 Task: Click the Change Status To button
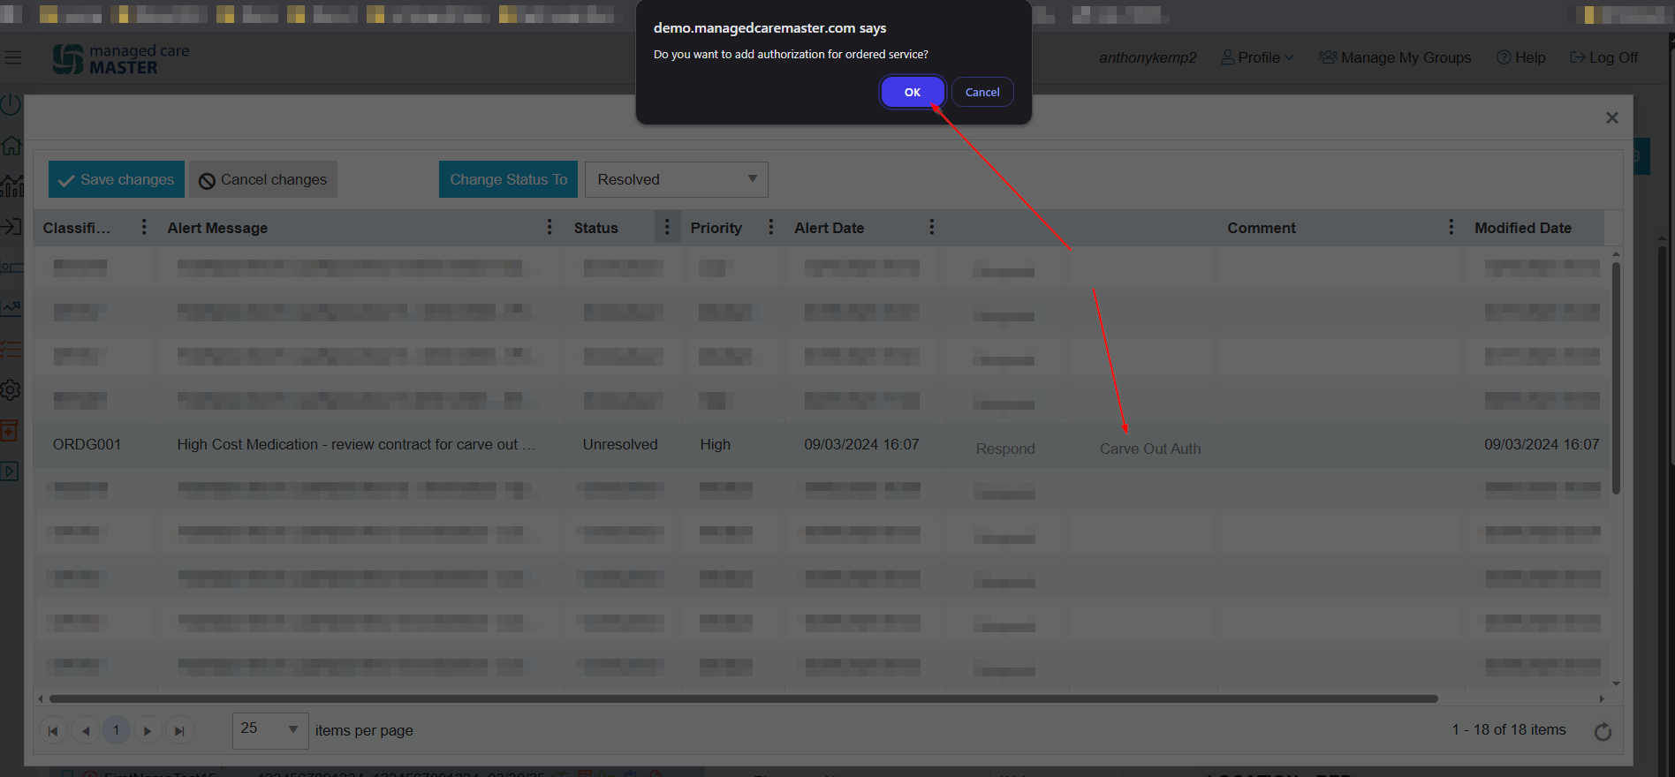[509, 179]
